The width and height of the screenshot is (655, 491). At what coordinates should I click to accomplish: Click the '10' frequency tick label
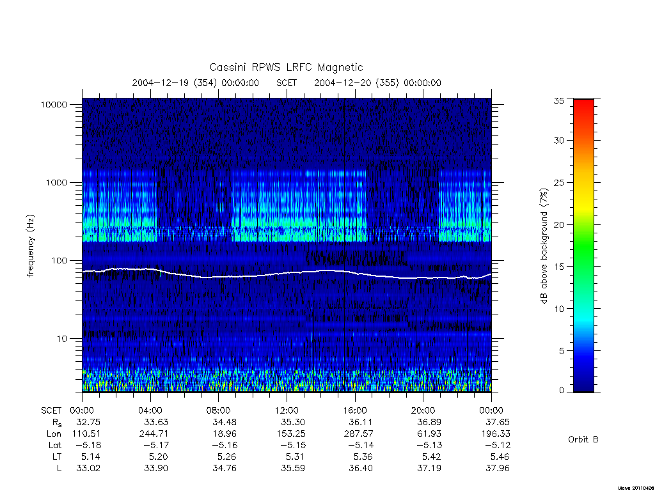click(62, 339)
